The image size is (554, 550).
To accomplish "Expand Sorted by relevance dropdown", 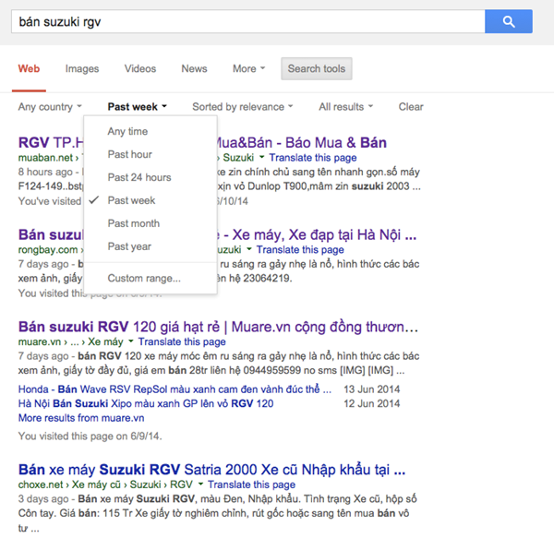I will (x=242, y=107).
